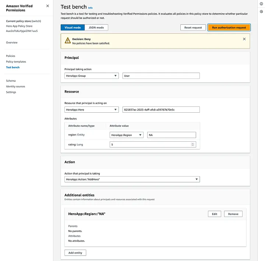This screenshot has width=265, height=261.
Task: Click the 'Attribute value' column header
Action: pos(119,126)
